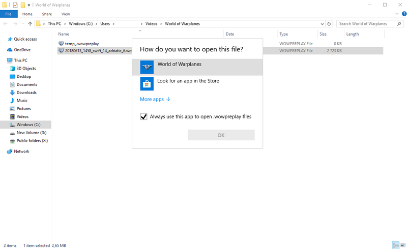Switch to large icons view button
The width and height of the screenshot is (407, 249).
point(402,245)
